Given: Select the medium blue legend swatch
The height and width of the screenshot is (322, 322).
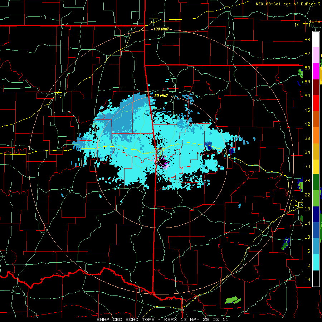Looking at the screenshot, I should 316,230.
